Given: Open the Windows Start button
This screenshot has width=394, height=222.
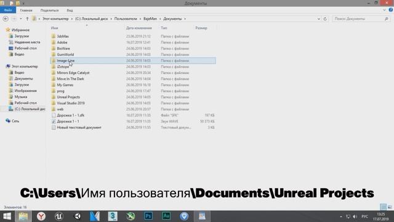Looking at the screenshot, I should point(7,216).
